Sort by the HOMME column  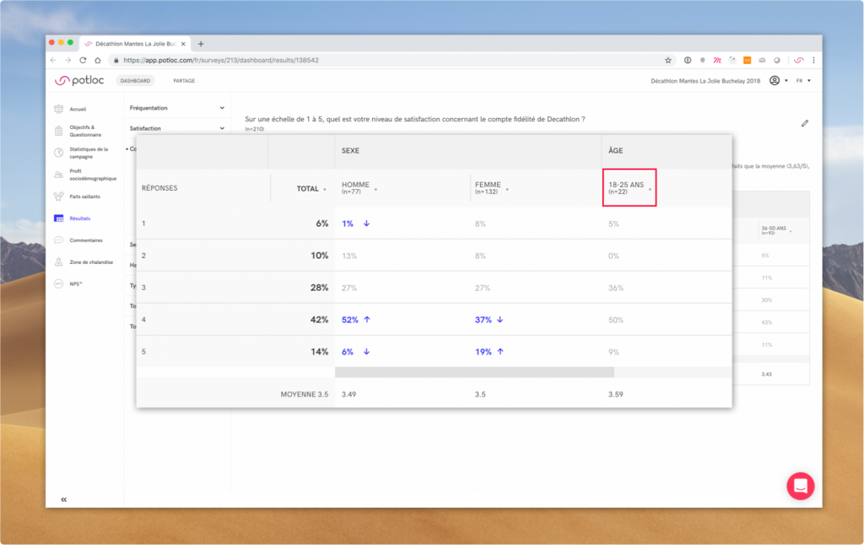coord(359,188)
